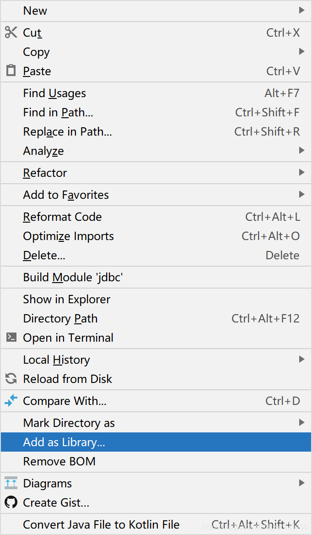Expand the New submenu arrow
This screenshot has height=535, width=312.
pos(301,10)
